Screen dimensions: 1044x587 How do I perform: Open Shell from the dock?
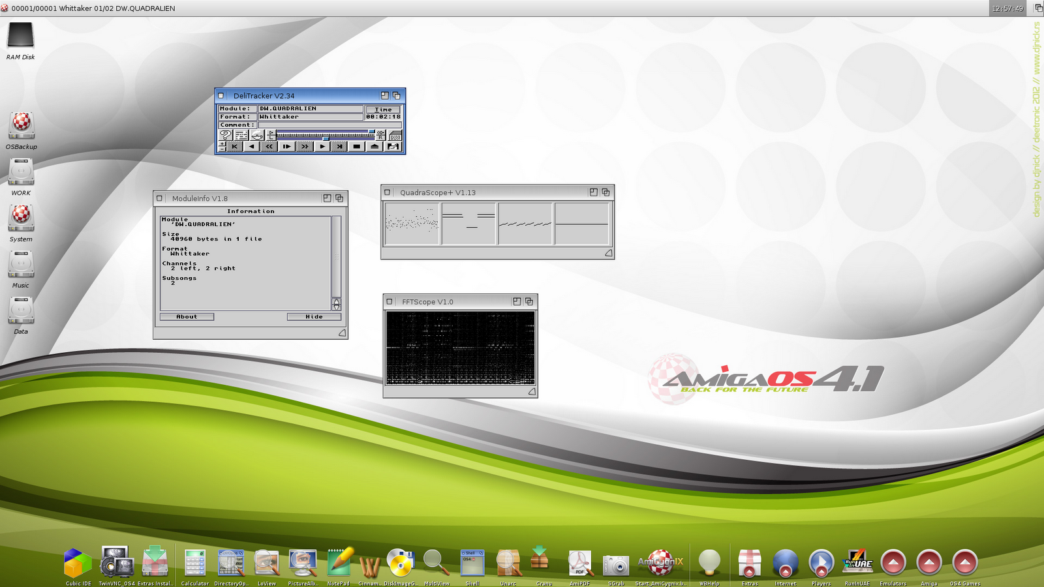point(472,562)
